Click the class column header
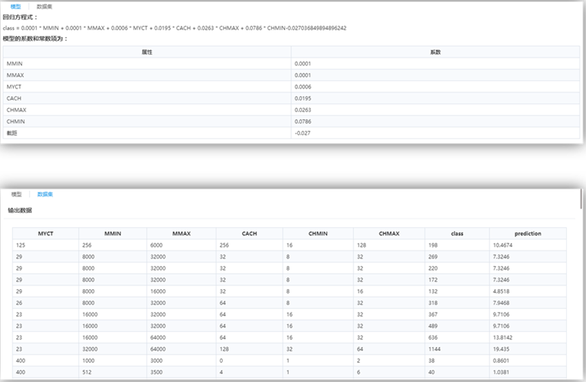This screenshot has height=382, width=586. 457,233
